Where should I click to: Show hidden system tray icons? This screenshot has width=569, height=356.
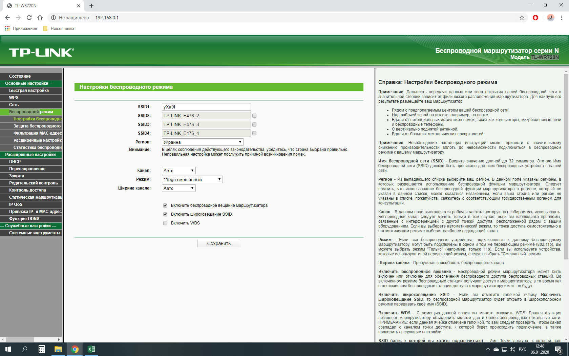pos(488,349)
